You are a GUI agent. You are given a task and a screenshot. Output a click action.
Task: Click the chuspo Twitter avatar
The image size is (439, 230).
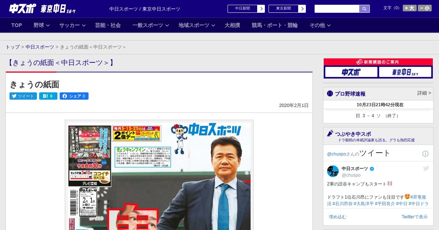(333, 171)
